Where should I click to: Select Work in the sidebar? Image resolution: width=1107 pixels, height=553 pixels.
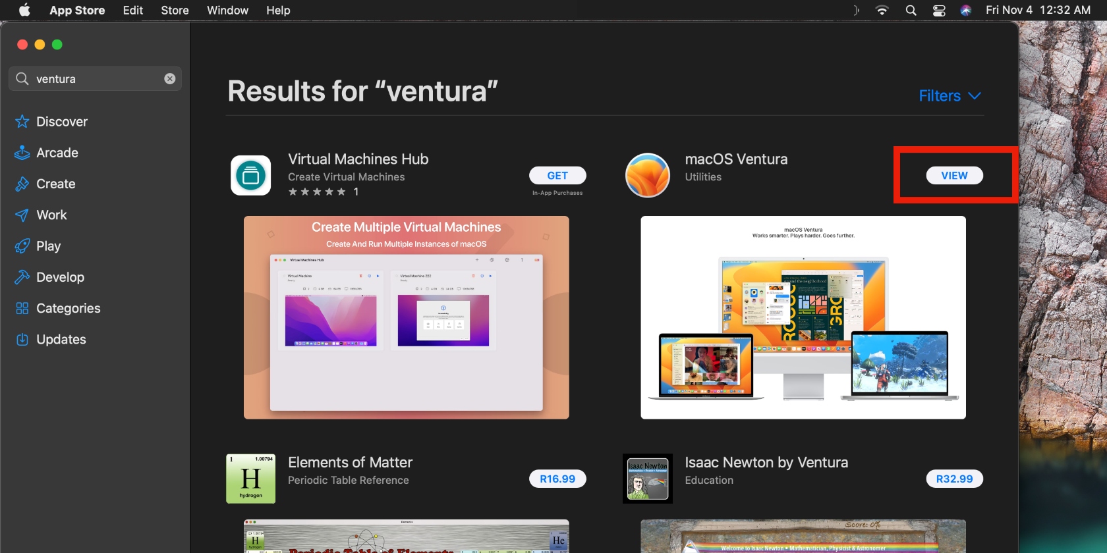pyautogui.click(x=51, y=215)
